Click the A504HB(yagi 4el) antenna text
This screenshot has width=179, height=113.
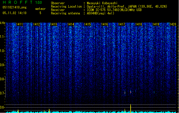100,13
